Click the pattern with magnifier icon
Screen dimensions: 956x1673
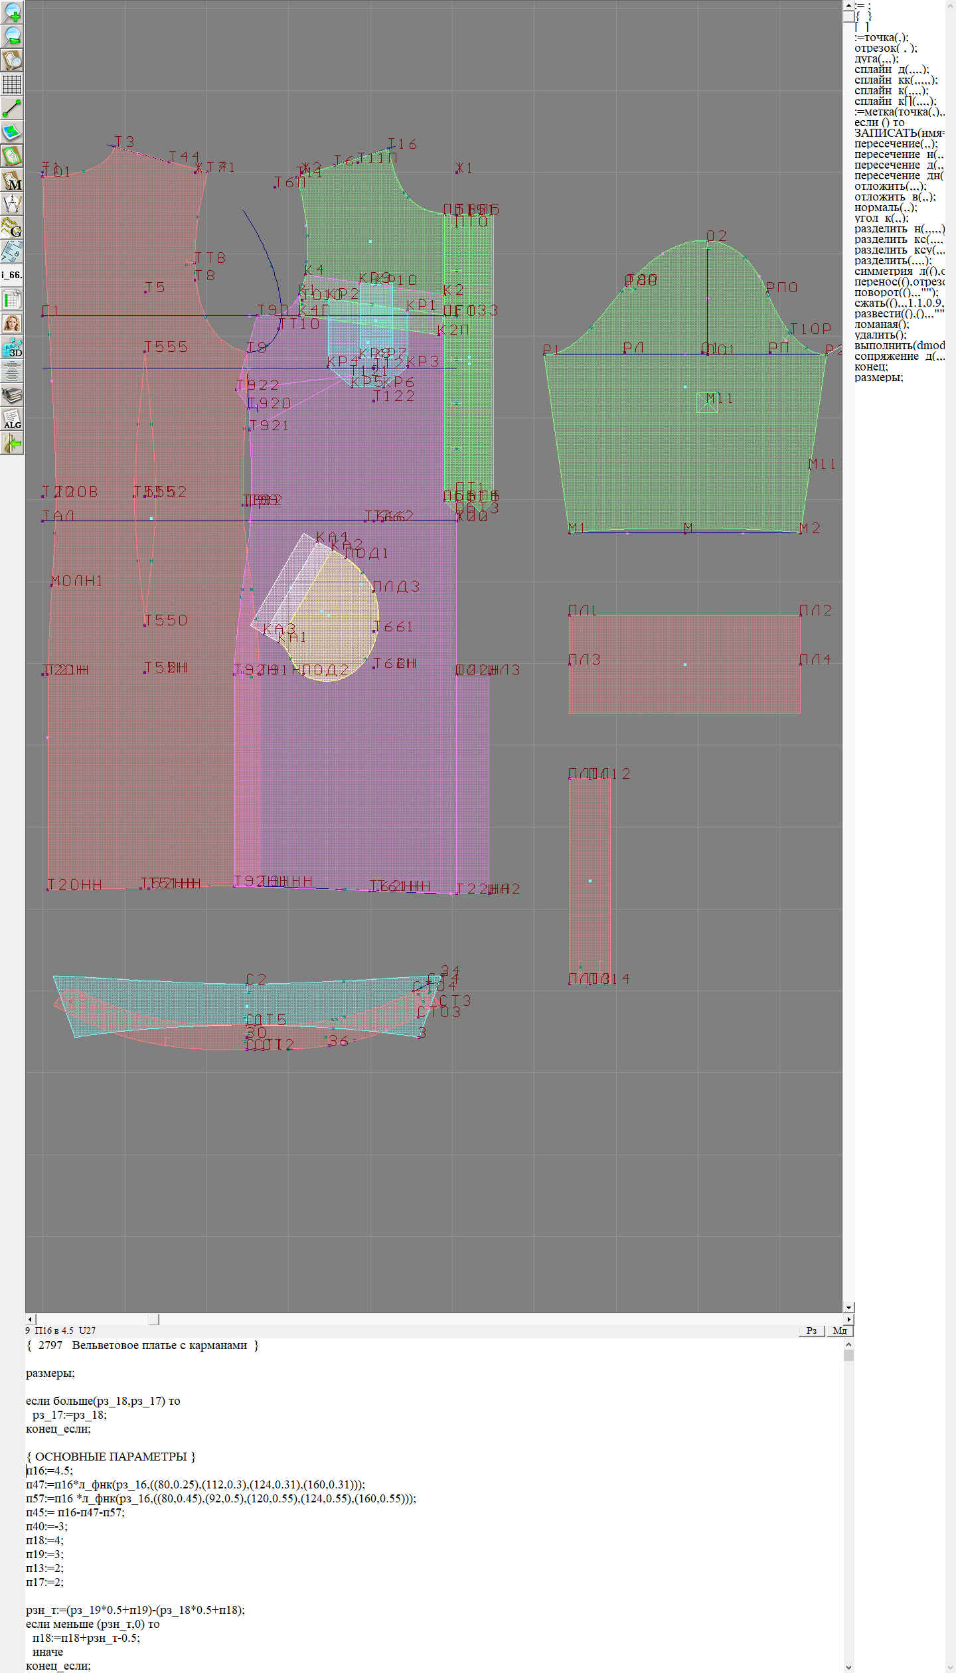[12, 60]
